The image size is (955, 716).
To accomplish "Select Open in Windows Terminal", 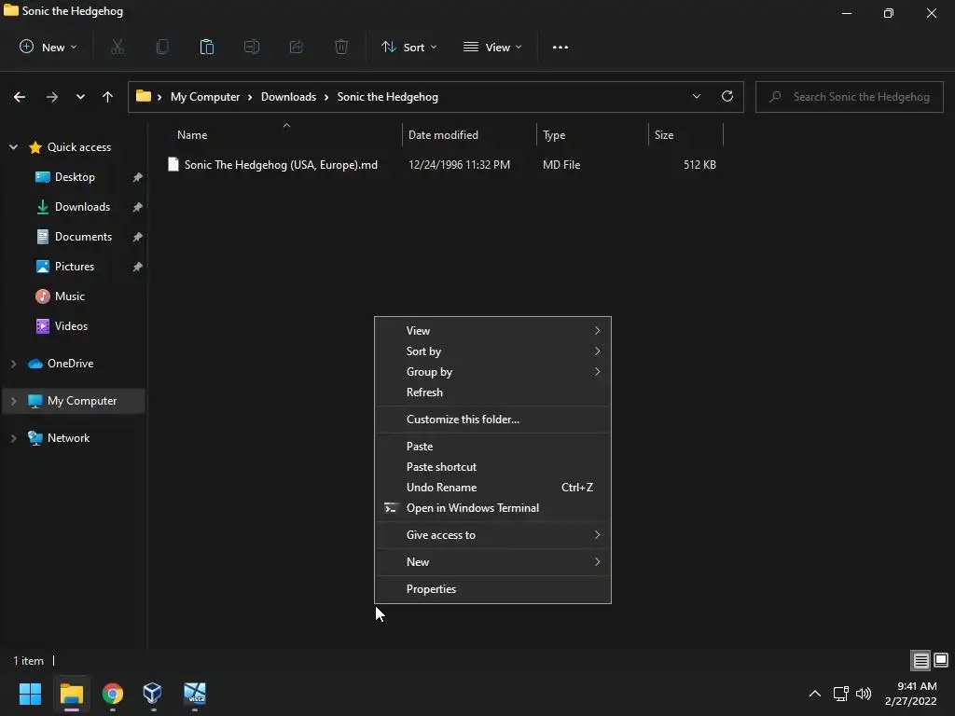I will 492,508.
